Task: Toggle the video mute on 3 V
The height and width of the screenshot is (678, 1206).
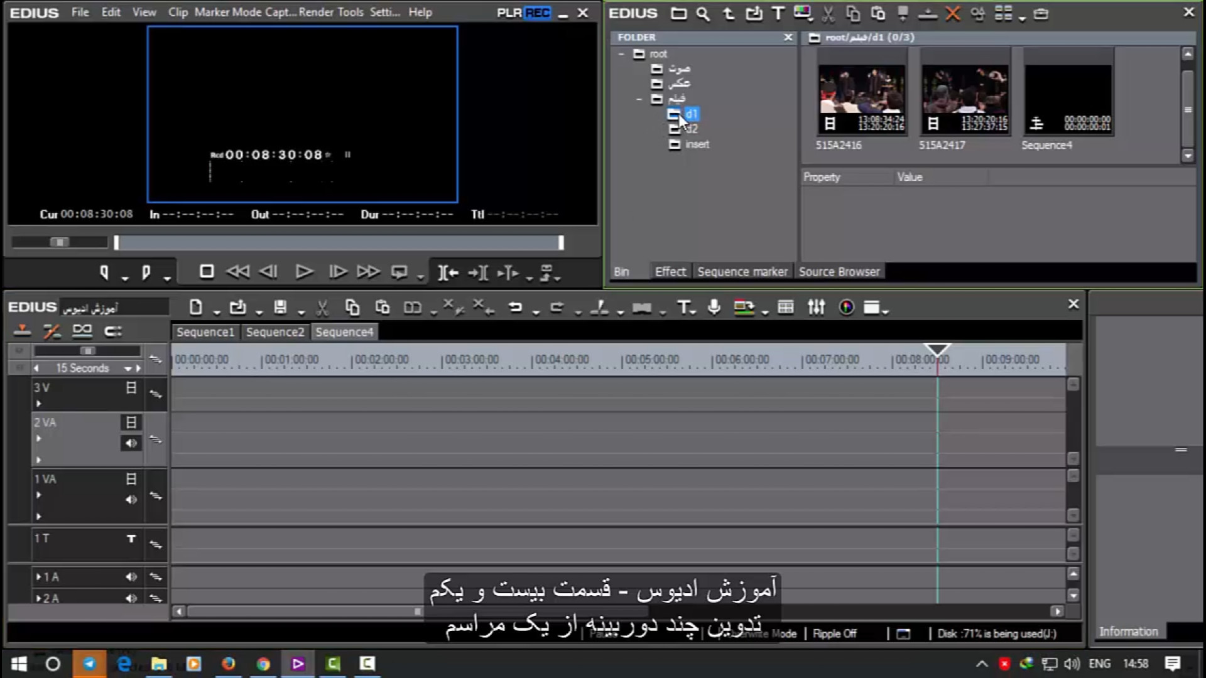Action: coord(131,388)
